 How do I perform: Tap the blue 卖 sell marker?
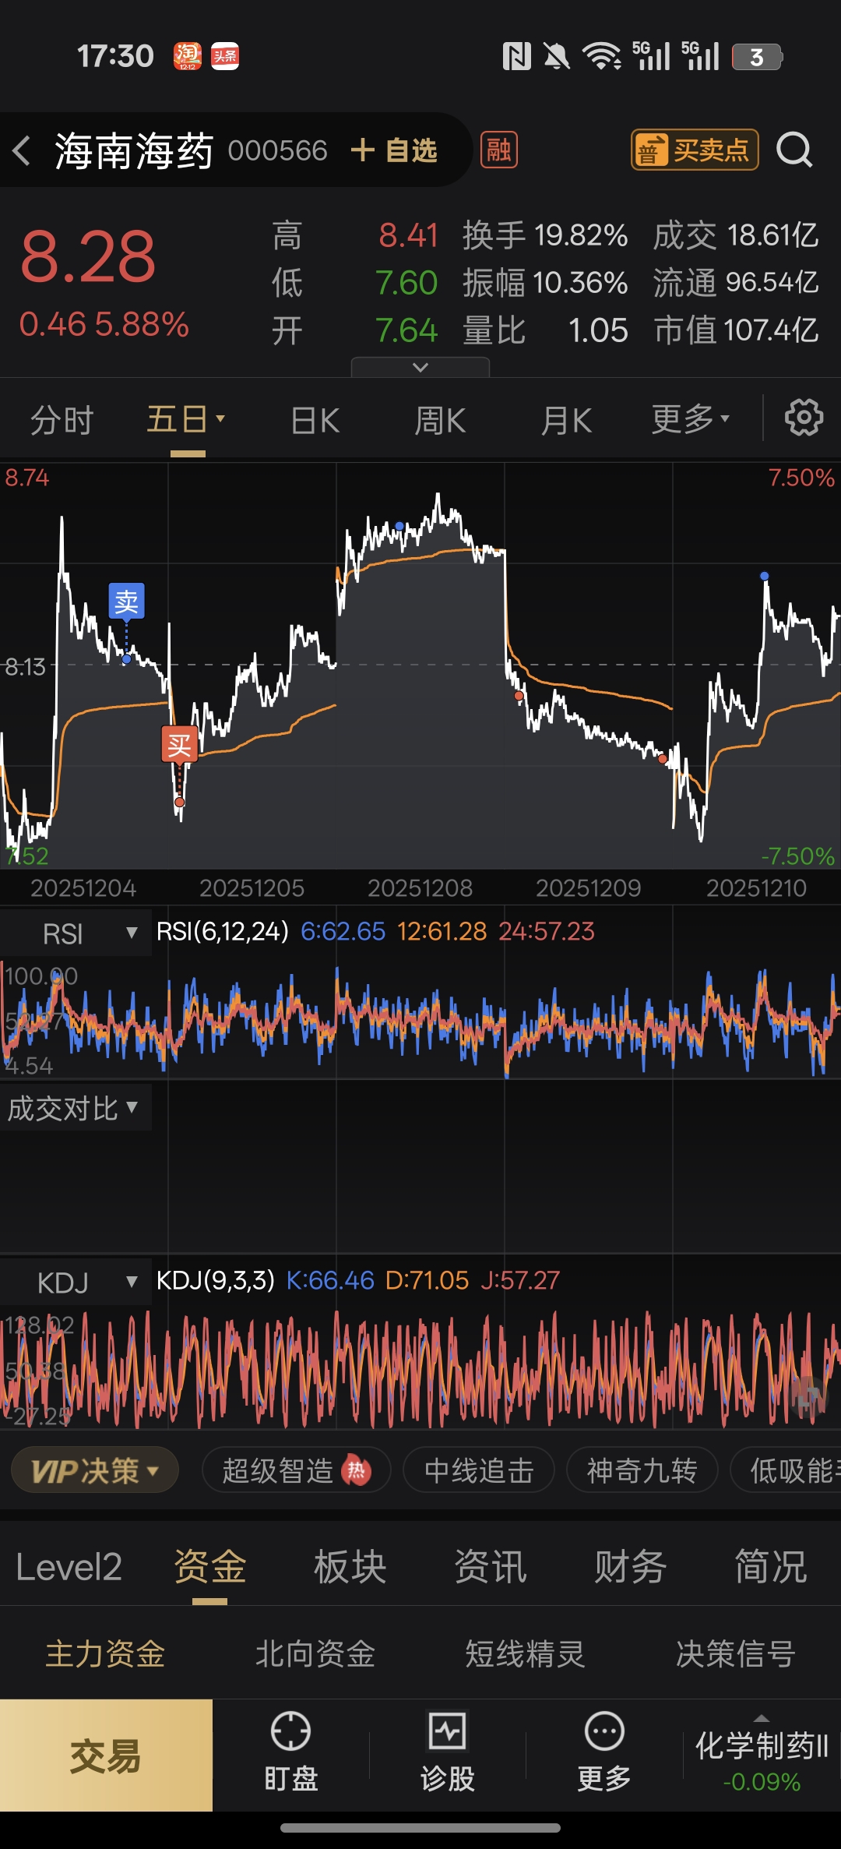(126, 601)
